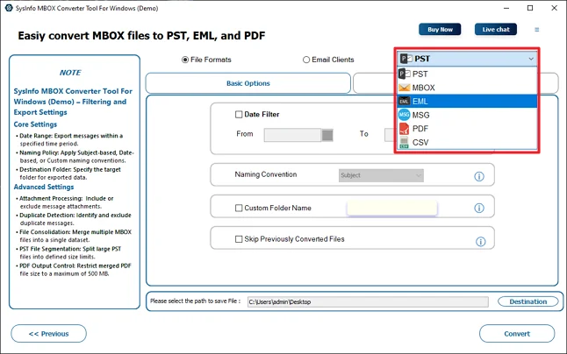Image resolution: width=567 pixels, height=354 pixels.
Task: Maximize the SysInfo converter window
Action: [530, 8]
